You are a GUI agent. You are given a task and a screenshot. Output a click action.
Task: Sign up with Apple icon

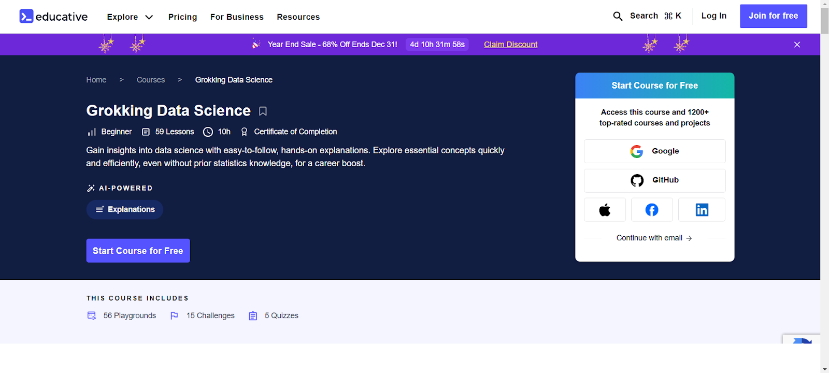(x=605, y=210)
